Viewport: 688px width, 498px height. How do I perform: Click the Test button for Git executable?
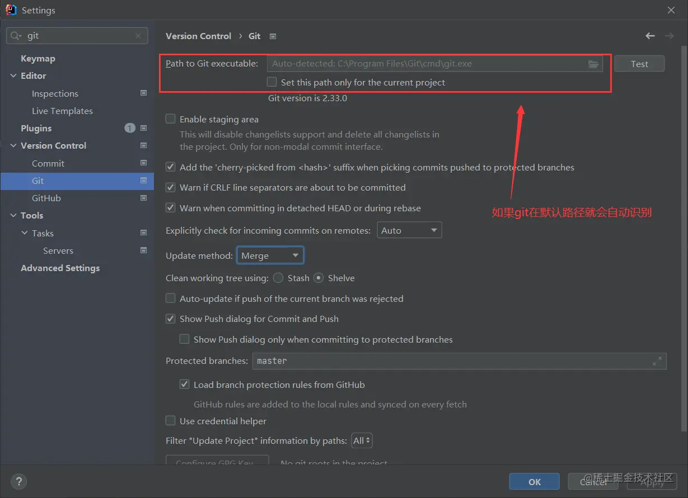(639, 64)
